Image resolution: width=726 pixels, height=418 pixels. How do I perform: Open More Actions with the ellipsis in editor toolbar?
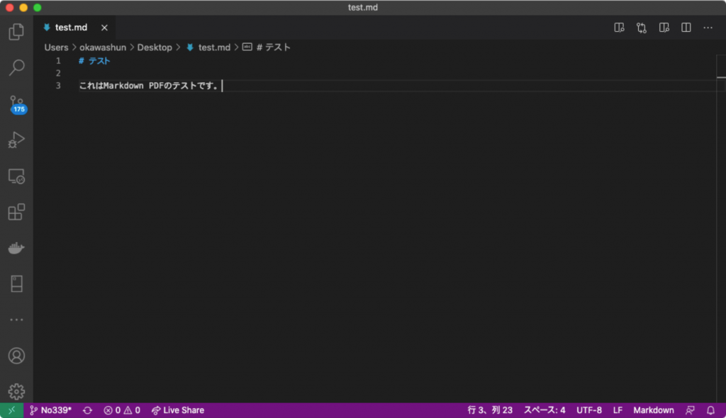[708, 27]
